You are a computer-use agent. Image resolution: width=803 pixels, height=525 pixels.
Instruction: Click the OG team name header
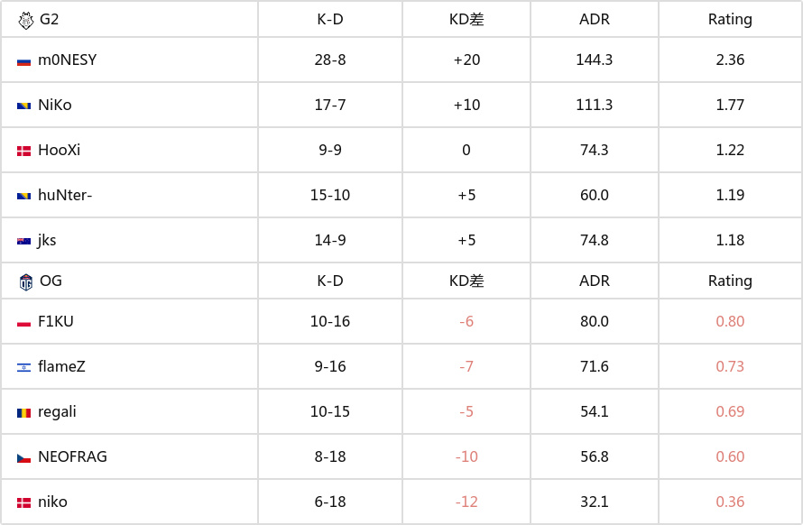coord(51,281)
